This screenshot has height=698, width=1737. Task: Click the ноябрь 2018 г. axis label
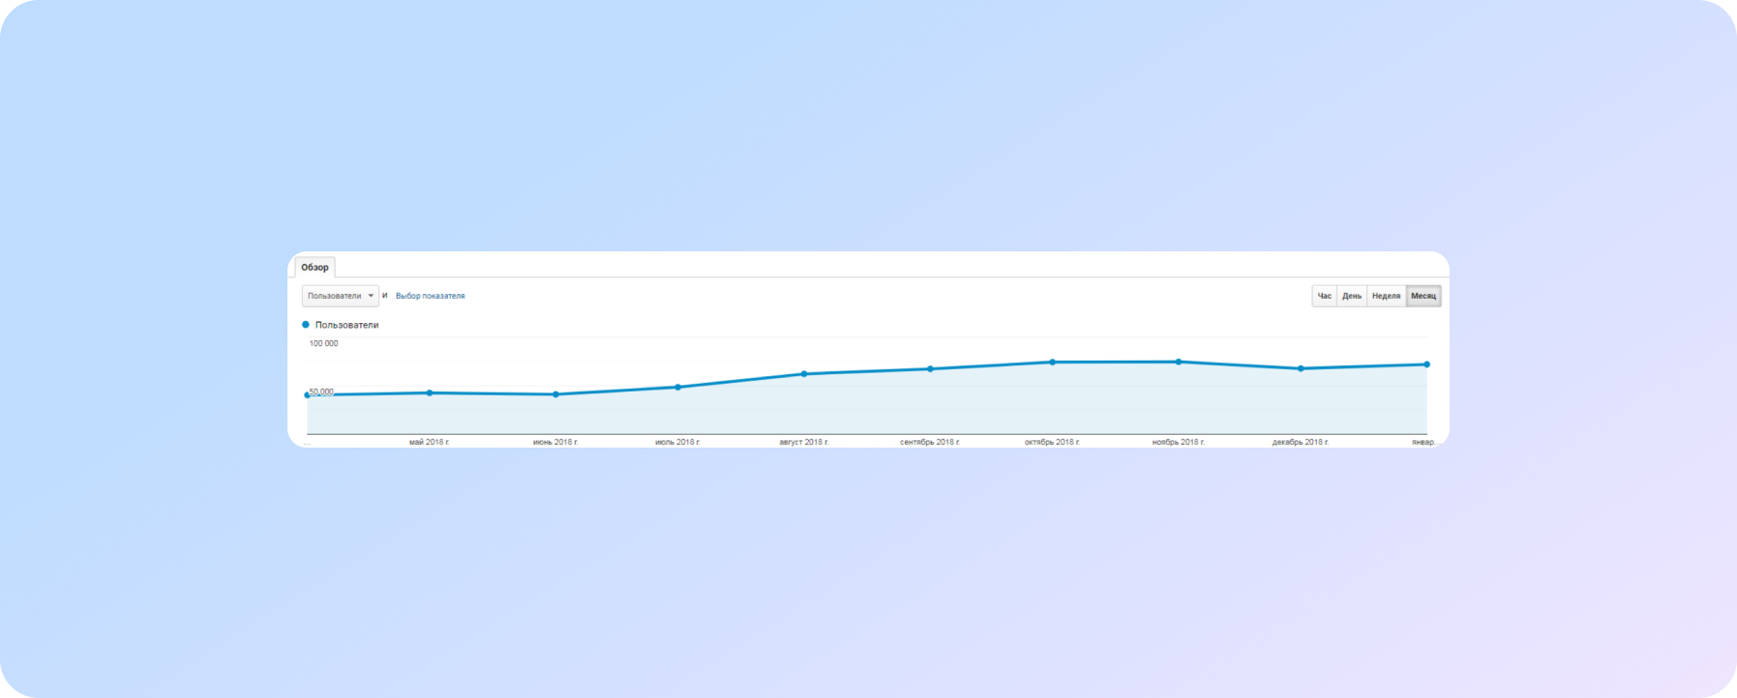pyautogui.click(x=1179, y=442)
